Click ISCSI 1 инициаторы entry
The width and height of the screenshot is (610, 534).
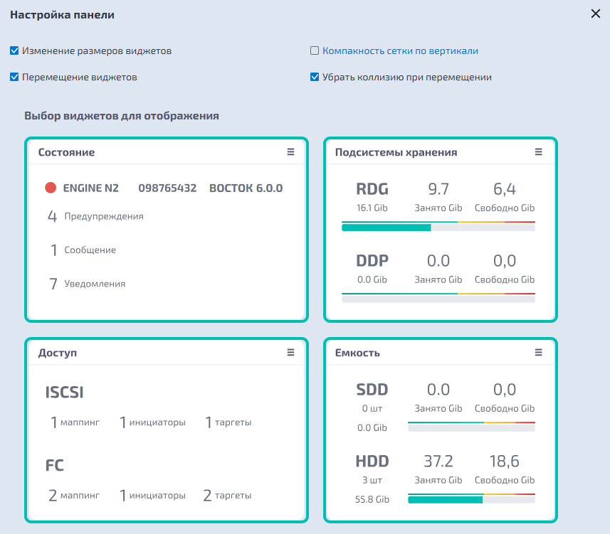click(x=152, y=422)
